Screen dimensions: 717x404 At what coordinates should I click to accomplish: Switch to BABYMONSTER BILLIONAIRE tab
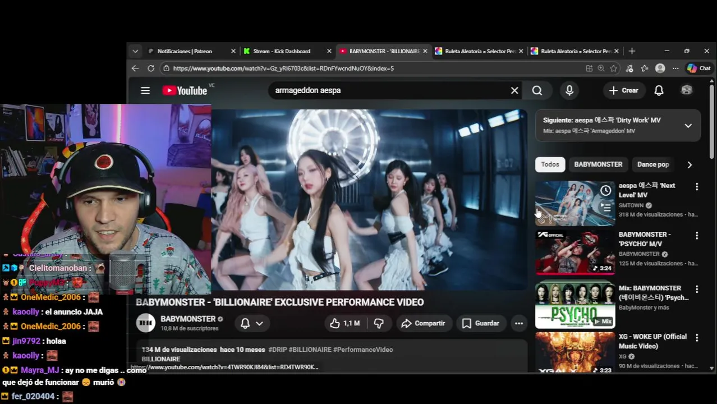(x=384, y=51)
